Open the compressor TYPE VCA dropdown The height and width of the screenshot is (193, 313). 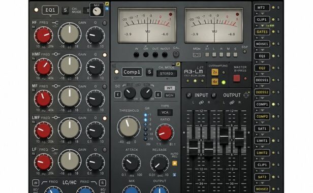[165, 112]
